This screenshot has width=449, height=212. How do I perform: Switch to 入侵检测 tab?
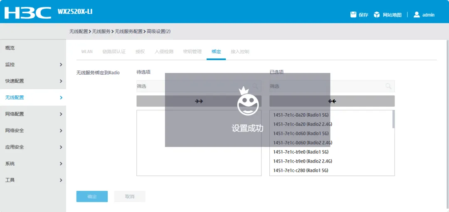click(164, 52)
